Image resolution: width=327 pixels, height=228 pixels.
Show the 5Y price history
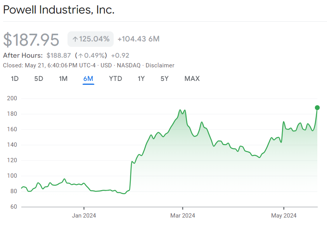(164, 79)
